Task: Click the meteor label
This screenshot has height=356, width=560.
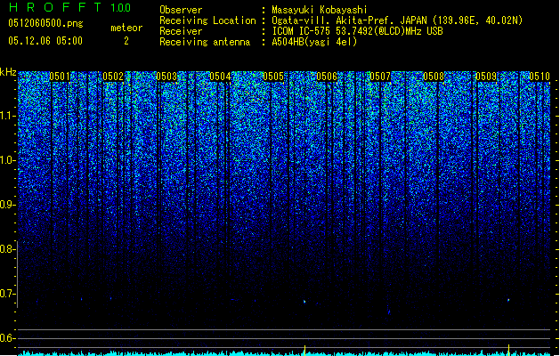Action: point(126,28)
